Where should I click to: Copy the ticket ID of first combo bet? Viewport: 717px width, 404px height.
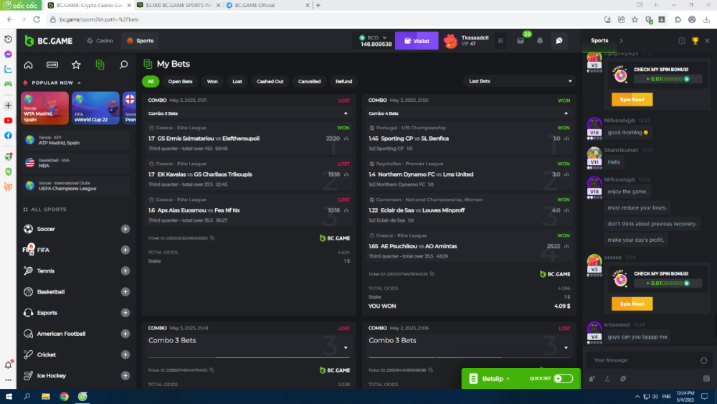coord(212,238)
